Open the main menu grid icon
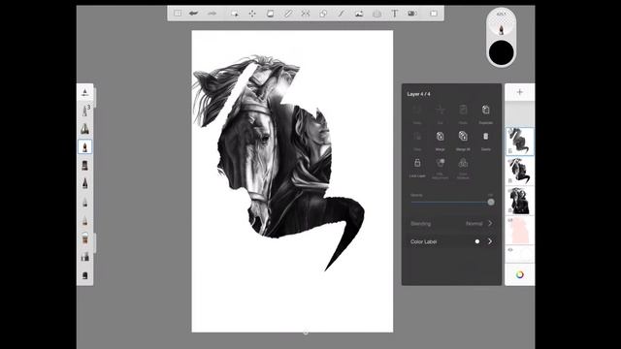This screenshot has height=349, width=621. 178,14
